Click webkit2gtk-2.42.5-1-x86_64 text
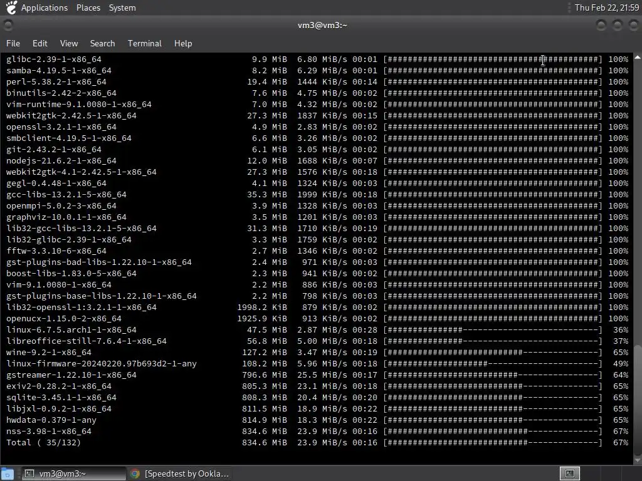The height and width of the screenshot is (481, 642). tap(71, 116)
